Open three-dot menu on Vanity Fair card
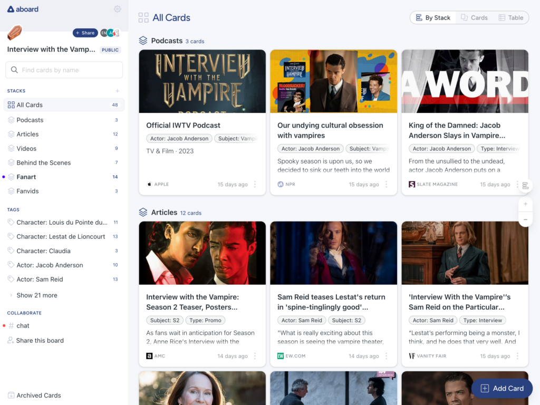This screenshot has height=405, width=540. pos(517,356)
